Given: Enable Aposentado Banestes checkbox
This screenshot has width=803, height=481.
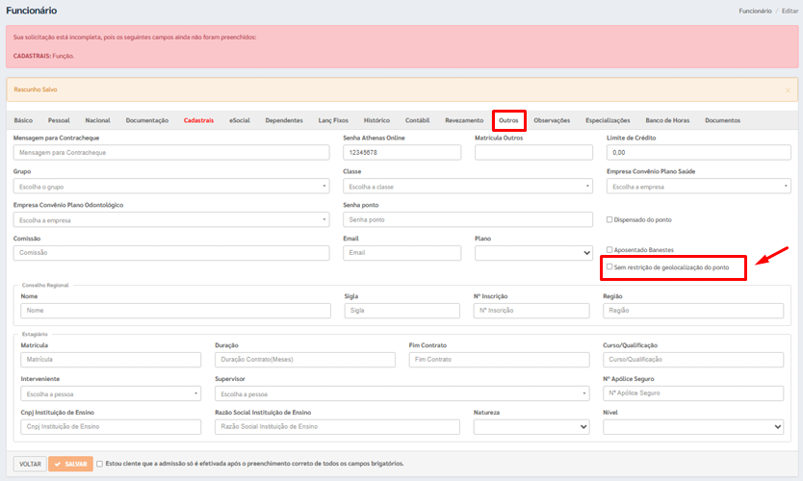Looking at the screenshot, I should (609, 249).
